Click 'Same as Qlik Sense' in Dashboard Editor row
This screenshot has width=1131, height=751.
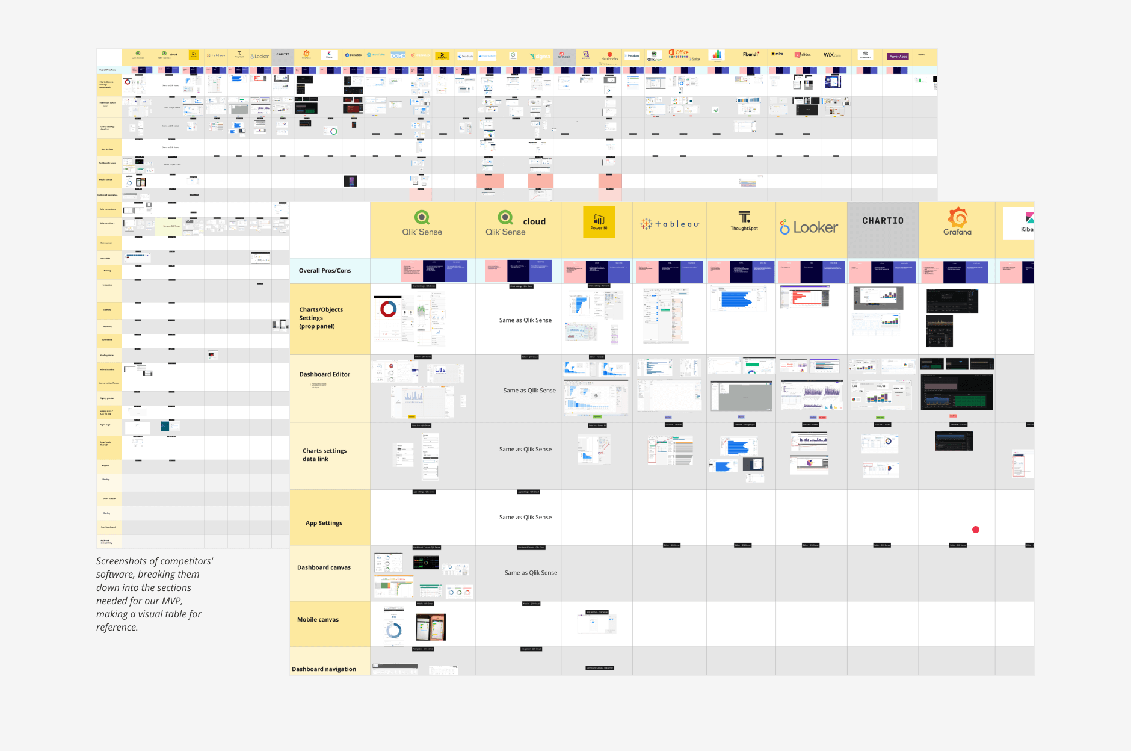[x=529, y=391]
